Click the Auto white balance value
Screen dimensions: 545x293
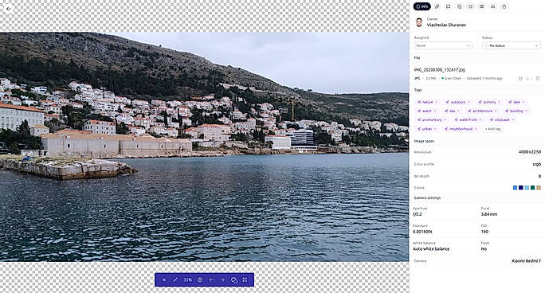pyautogui.click(x=431, y=249)
